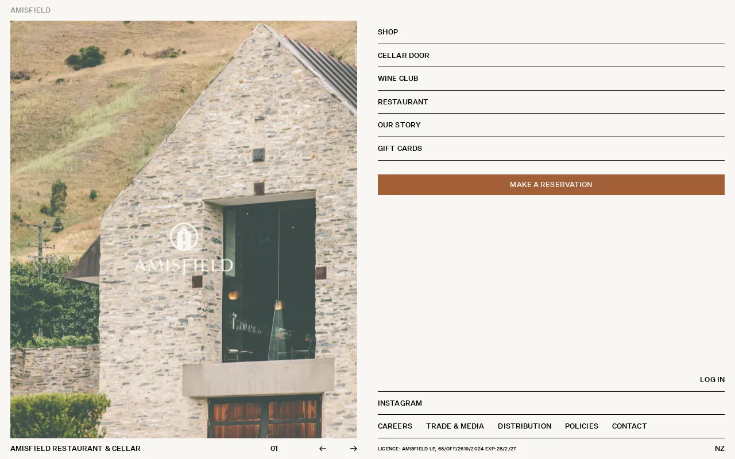Open the GIFT CARDS page
735x459 pixels.
(400, 148)
